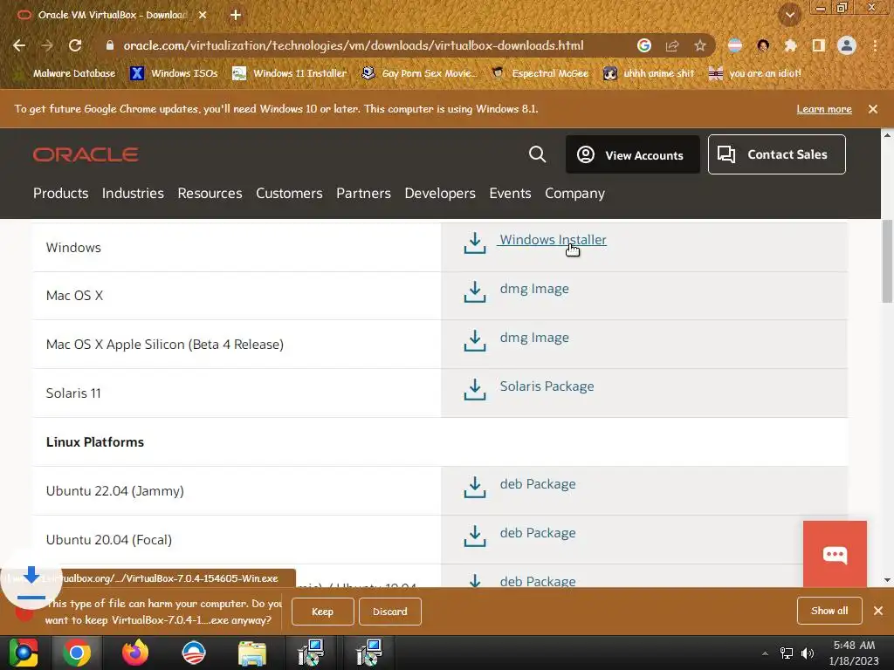Click the Solaris Package link
894x670 pixels.
tap(547, 386)
